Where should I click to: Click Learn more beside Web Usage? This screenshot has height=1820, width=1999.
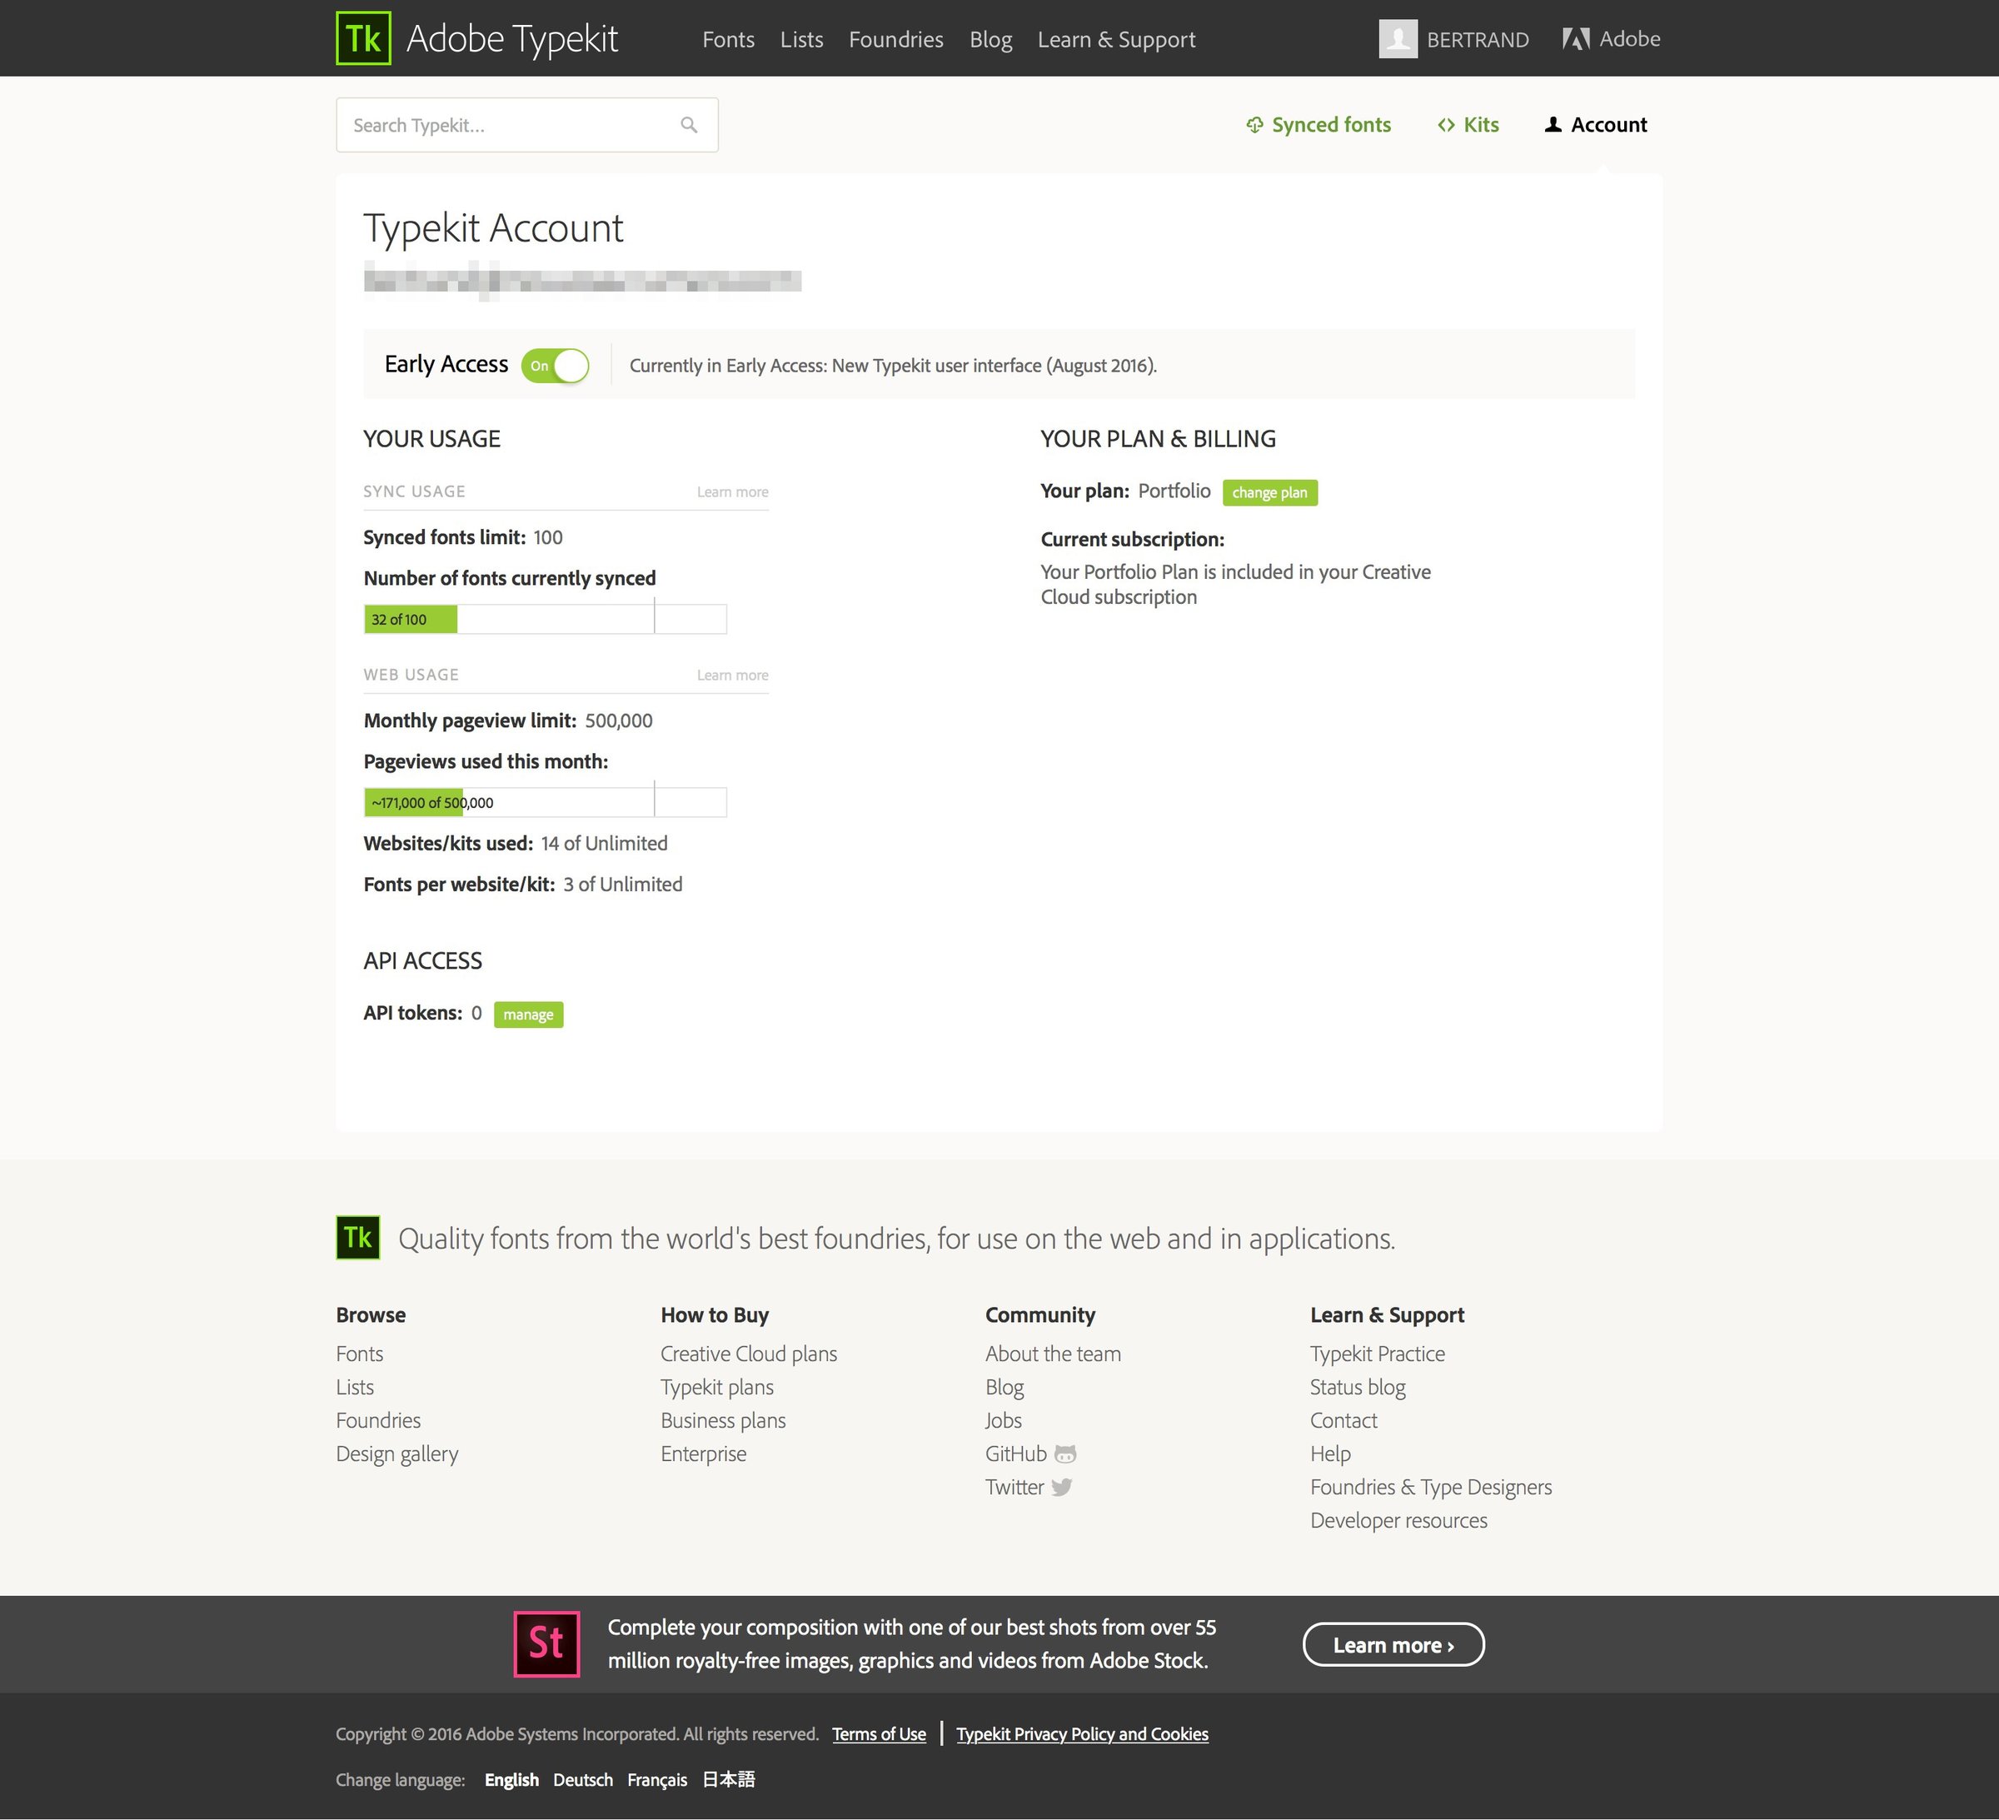pos(733,676)
